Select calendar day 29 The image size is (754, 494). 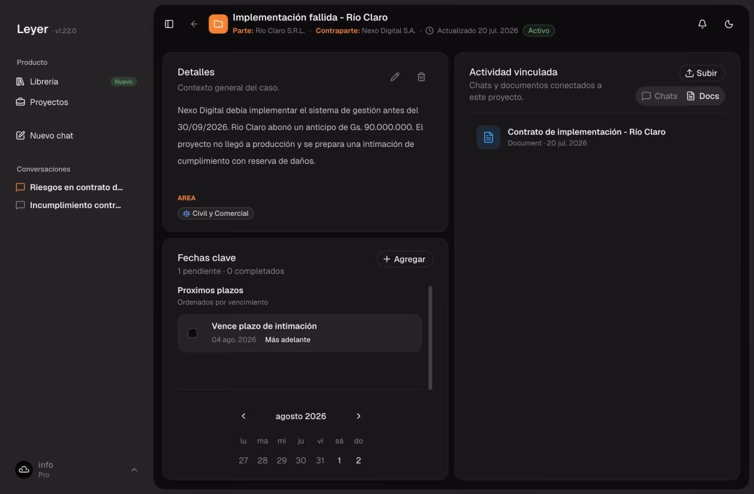pyautogui.click(x=282, y=460)
